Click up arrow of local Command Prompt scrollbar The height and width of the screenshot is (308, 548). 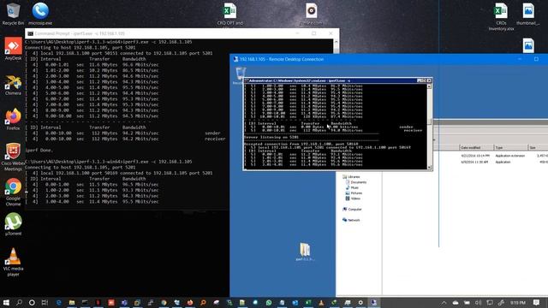pyautogui.click(x=337, y=42)
